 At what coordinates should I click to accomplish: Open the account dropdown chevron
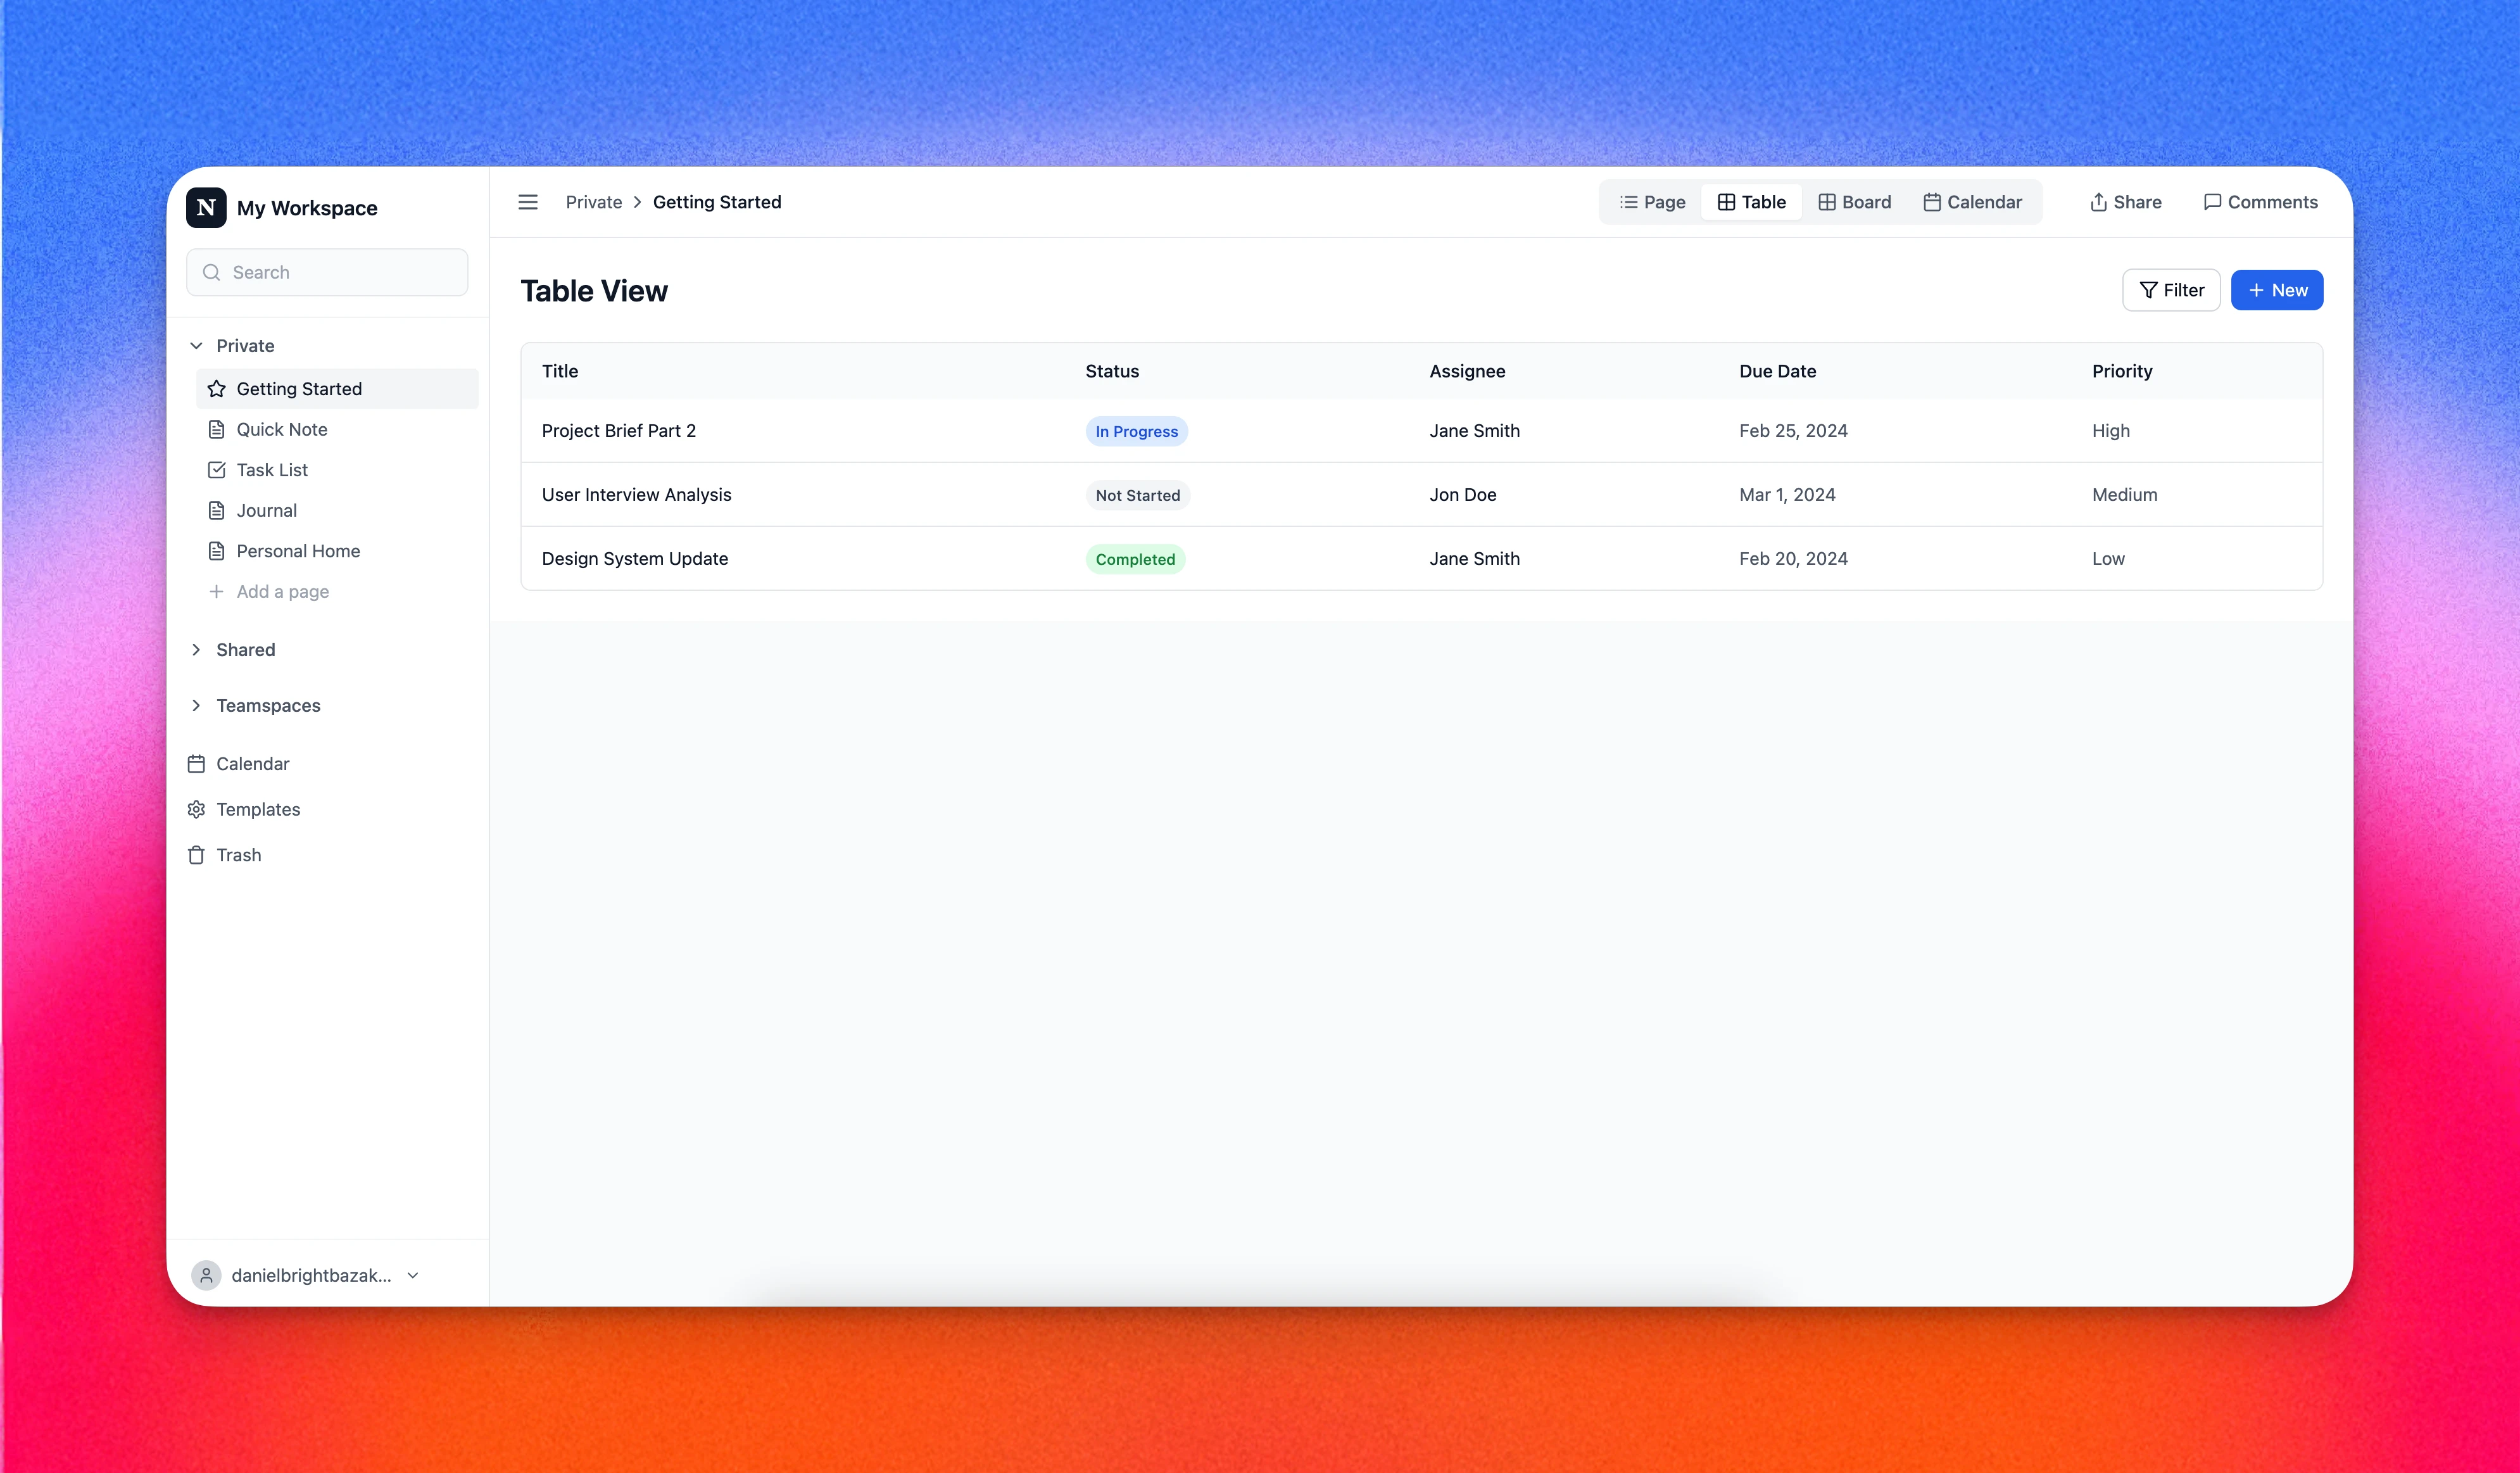point(413,1275)
